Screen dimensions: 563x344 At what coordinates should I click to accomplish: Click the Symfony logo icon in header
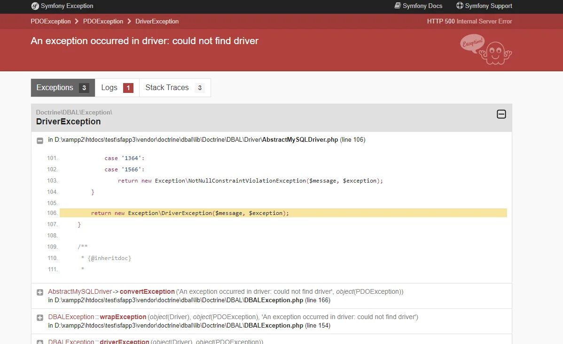coord(35,6)
